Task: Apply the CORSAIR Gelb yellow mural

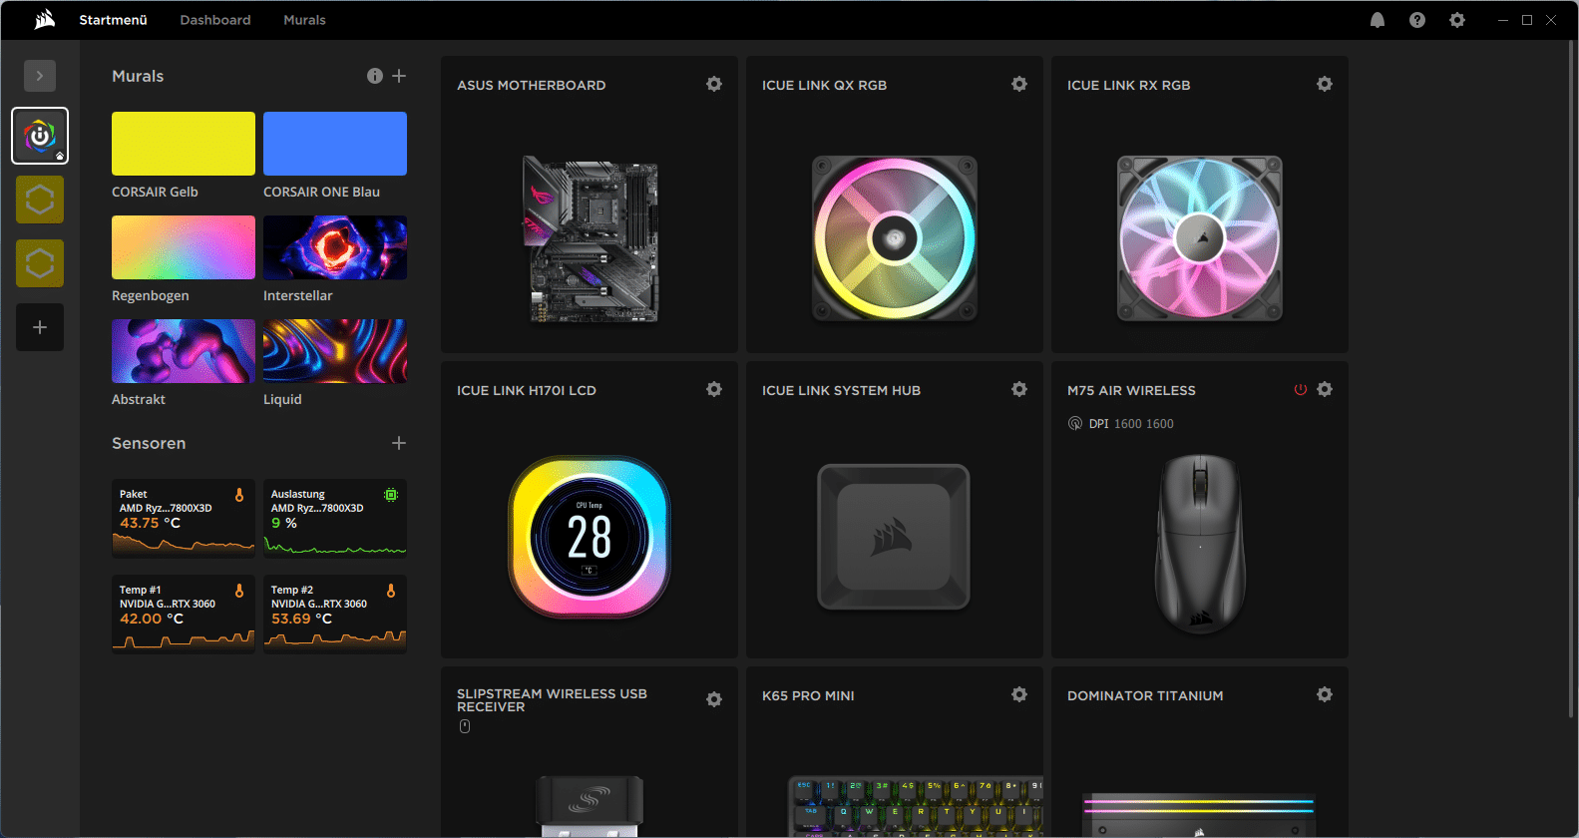Action: coord(184,144)
